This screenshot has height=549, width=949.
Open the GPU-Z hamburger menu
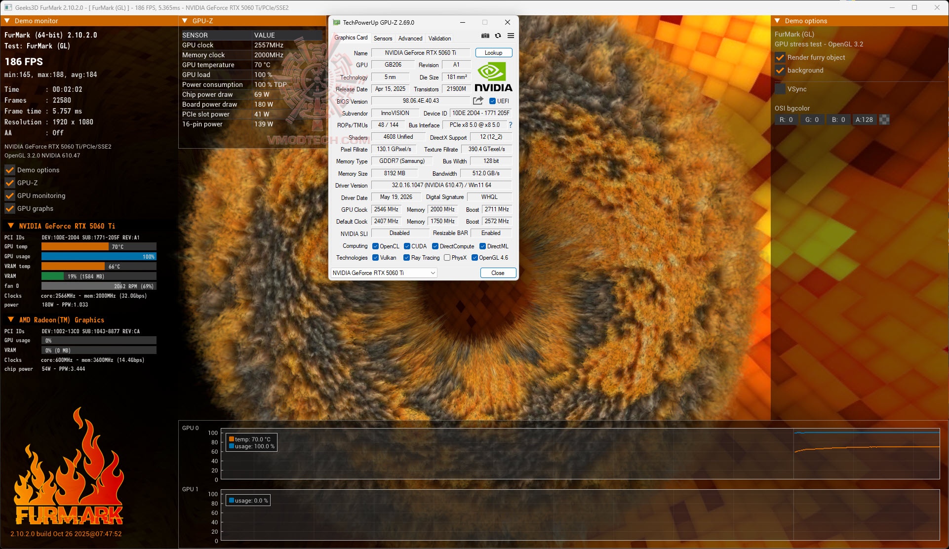511,36
